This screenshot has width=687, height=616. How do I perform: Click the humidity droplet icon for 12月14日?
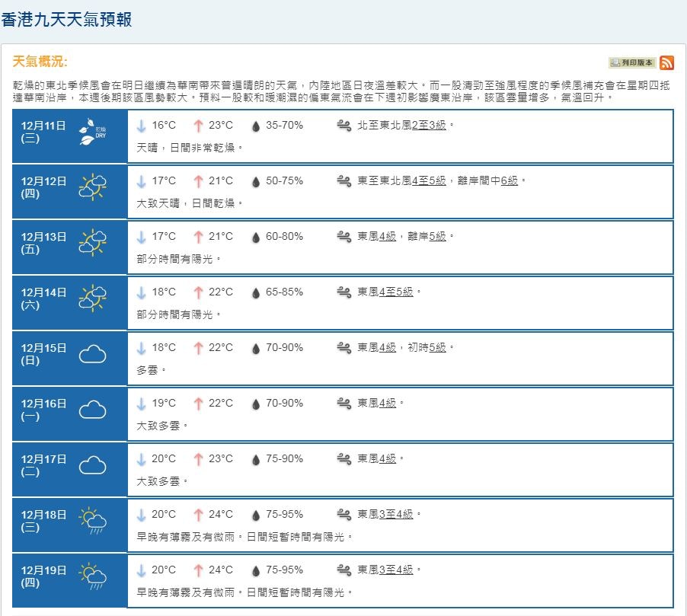(256, 293)
